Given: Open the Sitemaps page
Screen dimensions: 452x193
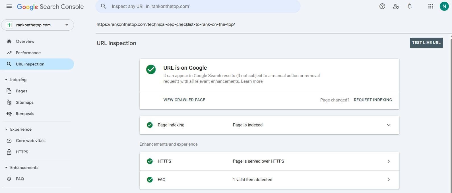Looking at the screenshot, I should click(37, 102).
